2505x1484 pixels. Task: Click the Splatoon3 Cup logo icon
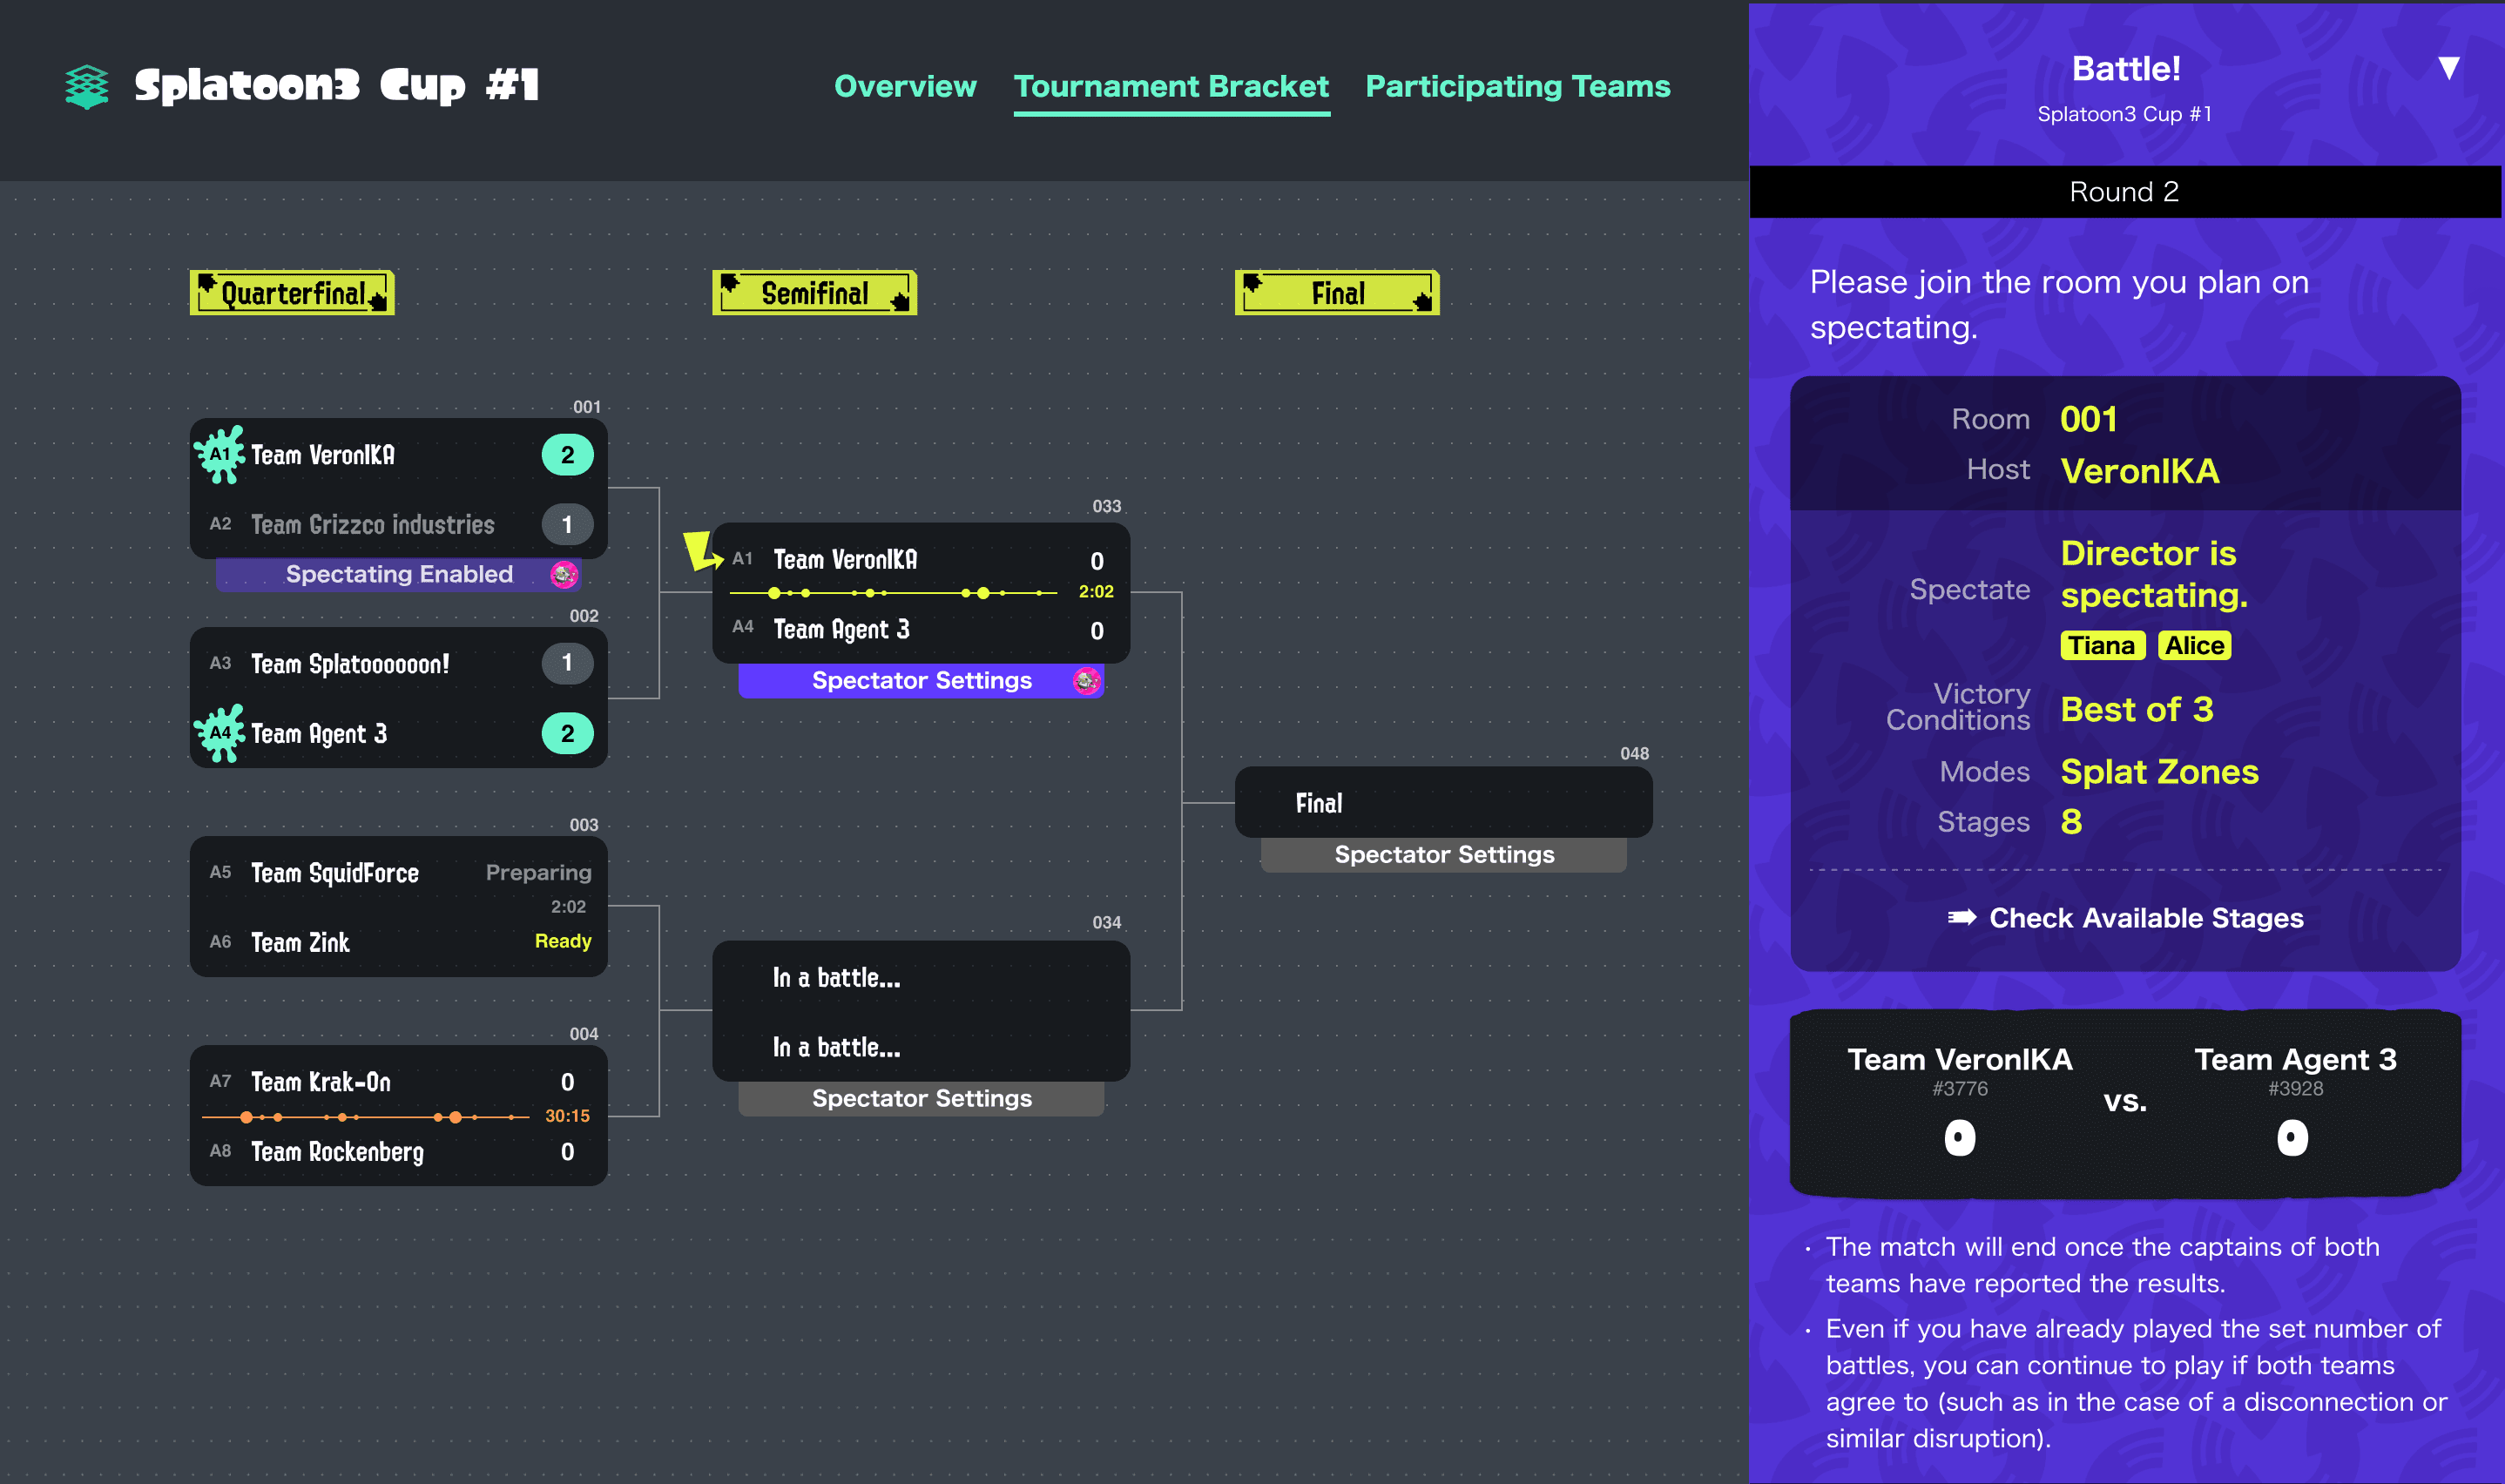pyautogui.click(x=87, y=87)
